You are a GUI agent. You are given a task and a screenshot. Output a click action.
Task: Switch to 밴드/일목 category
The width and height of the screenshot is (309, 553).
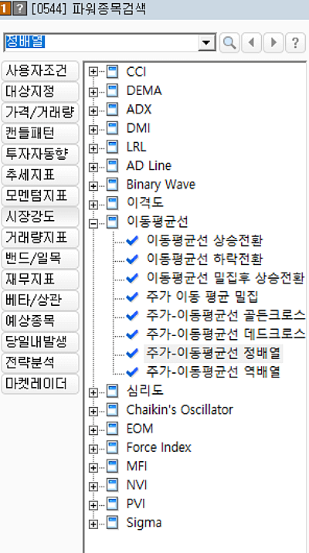(40, 259)
